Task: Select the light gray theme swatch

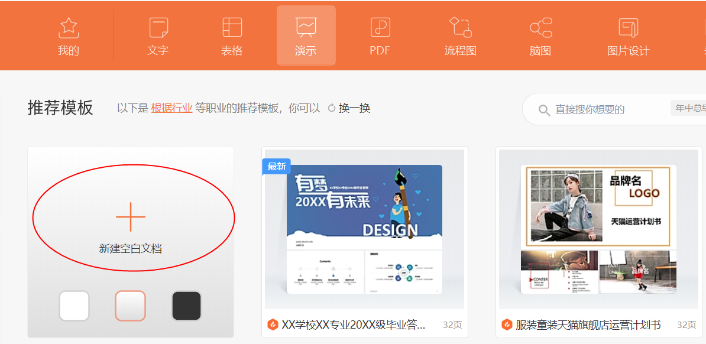Action: (130, 306)
